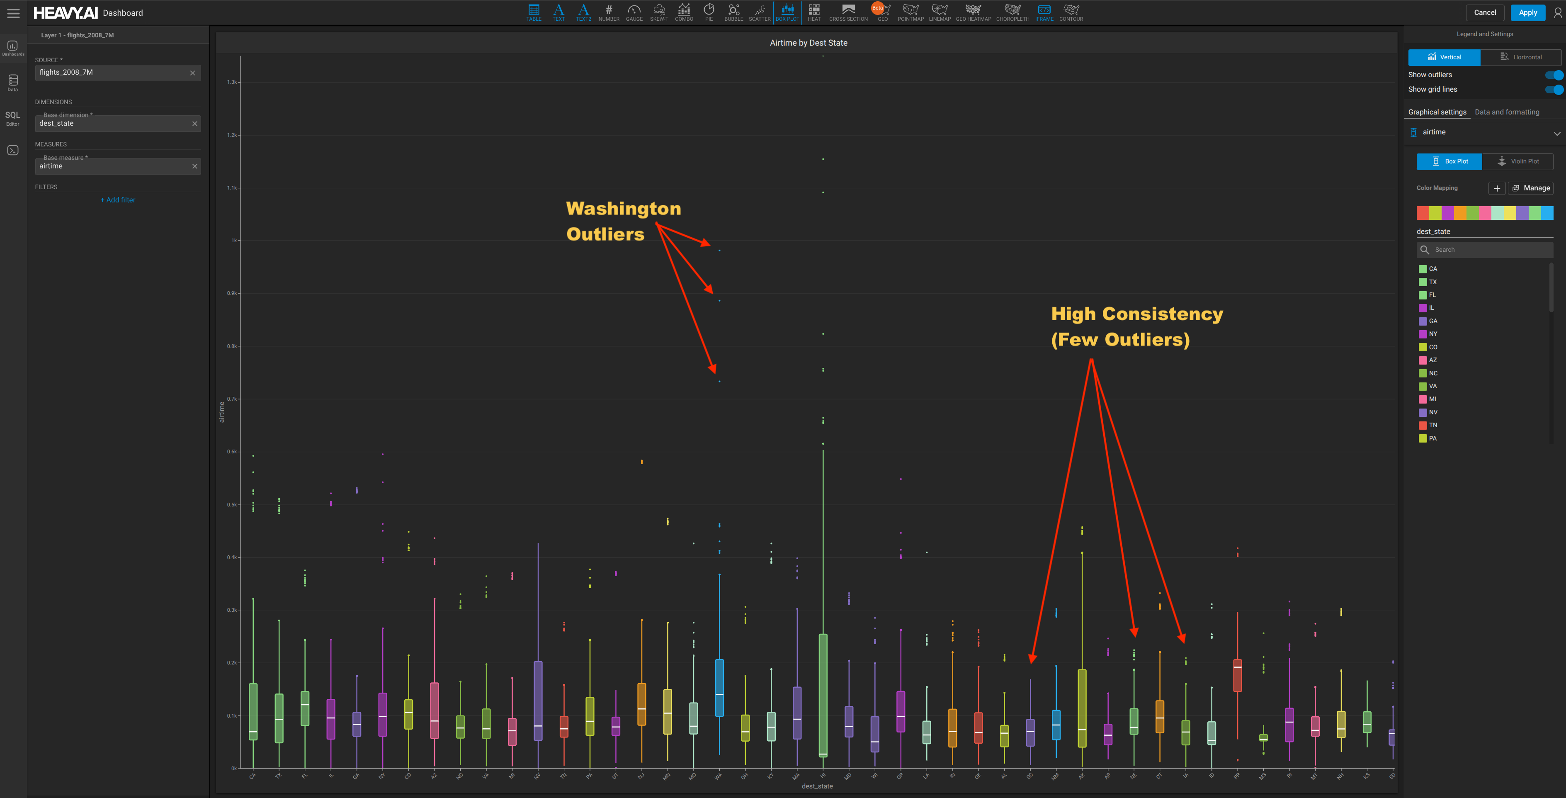The image size is (1566, 798).
Task: Switch to the Data and formatting tab
Action: tap(1507, 112)
